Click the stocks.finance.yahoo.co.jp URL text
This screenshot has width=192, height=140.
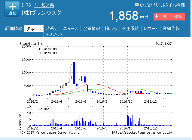[x=142, y=133]
